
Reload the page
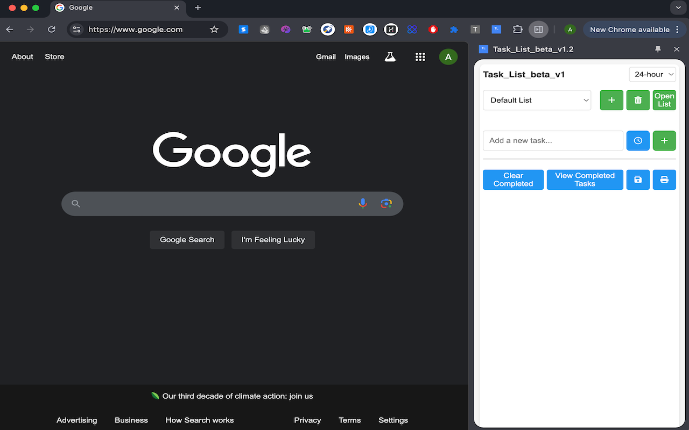[x=51, y=30]
